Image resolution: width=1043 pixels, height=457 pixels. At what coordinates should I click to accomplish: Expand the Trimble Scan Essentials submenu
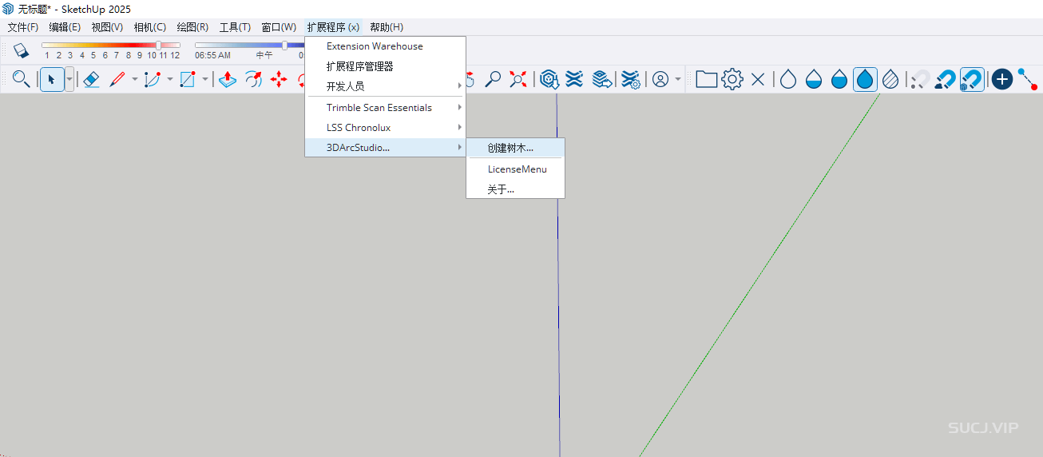[385, 108]
